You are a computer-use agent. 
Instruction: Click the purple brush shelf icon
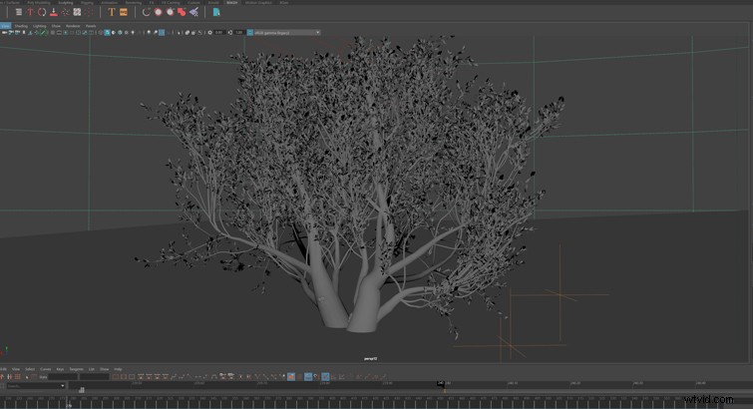point(193,12)
